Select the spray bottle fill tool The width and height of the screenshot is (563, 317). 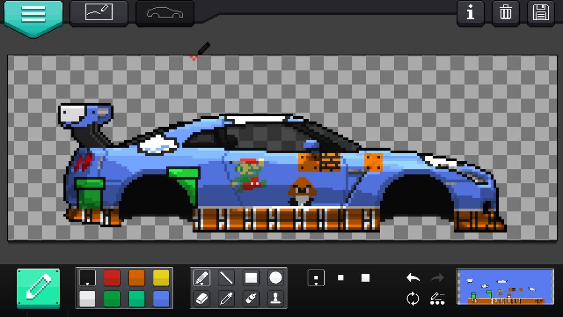pyautogui.click(x=251, y=299)
